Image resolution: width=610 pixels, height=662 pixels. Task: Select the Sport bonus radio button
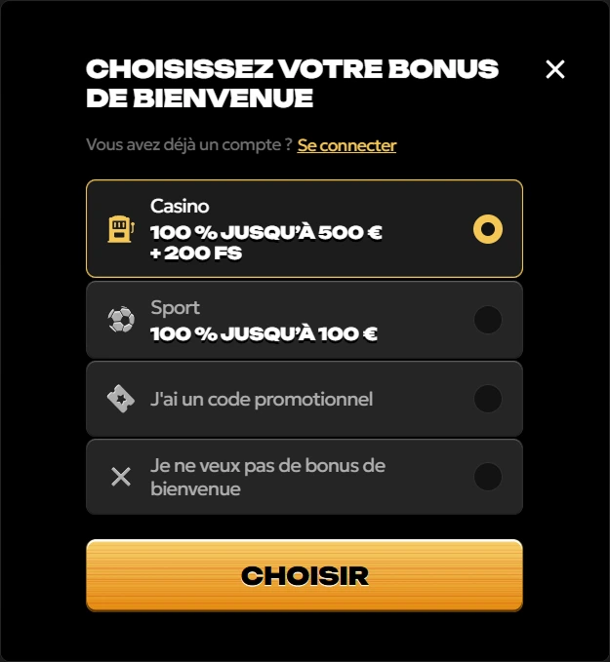[488, 320]
